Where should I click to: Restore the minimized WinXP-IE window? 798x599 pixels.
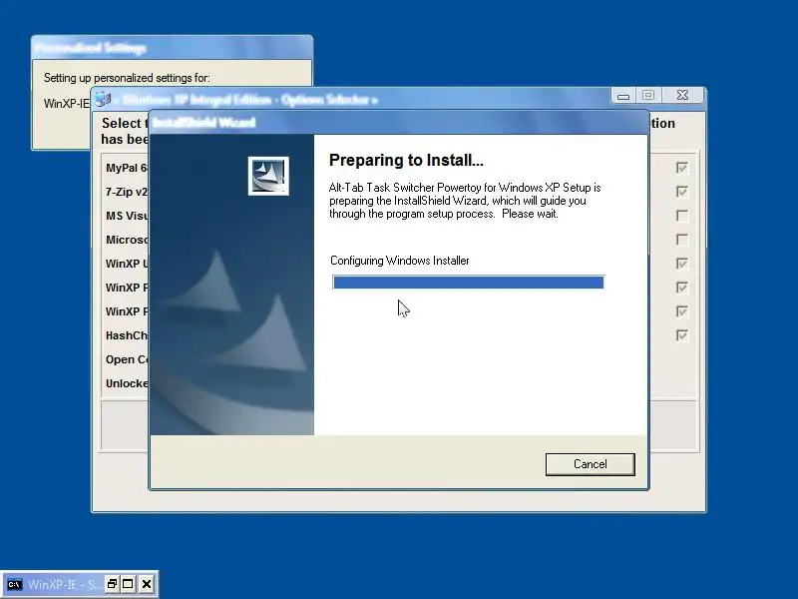[x=112, y=584]
